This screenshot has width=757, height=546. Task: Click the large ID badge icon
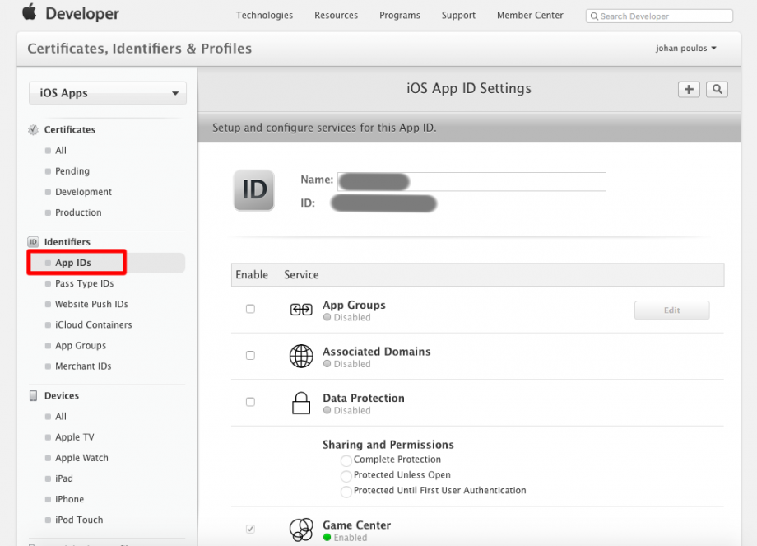(x=254, y=190)
